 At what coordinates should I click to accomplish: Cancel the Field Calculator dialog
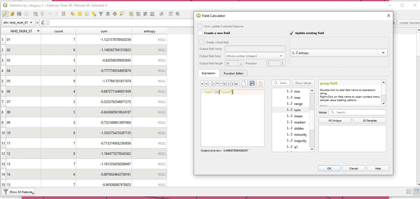coord(354,168)
